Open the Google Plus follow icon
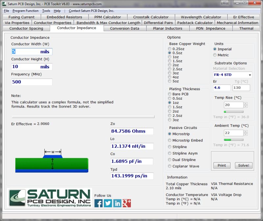Image resolution: width=263 pixels, height=221 pixels. pyautogui.click(x=127, y=203)
